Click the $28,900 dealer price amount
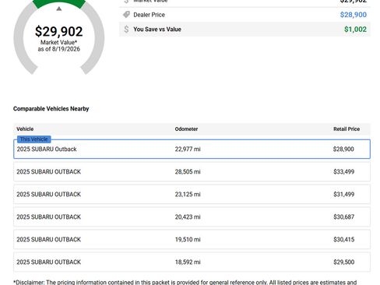380x285 pixels. 354,15
